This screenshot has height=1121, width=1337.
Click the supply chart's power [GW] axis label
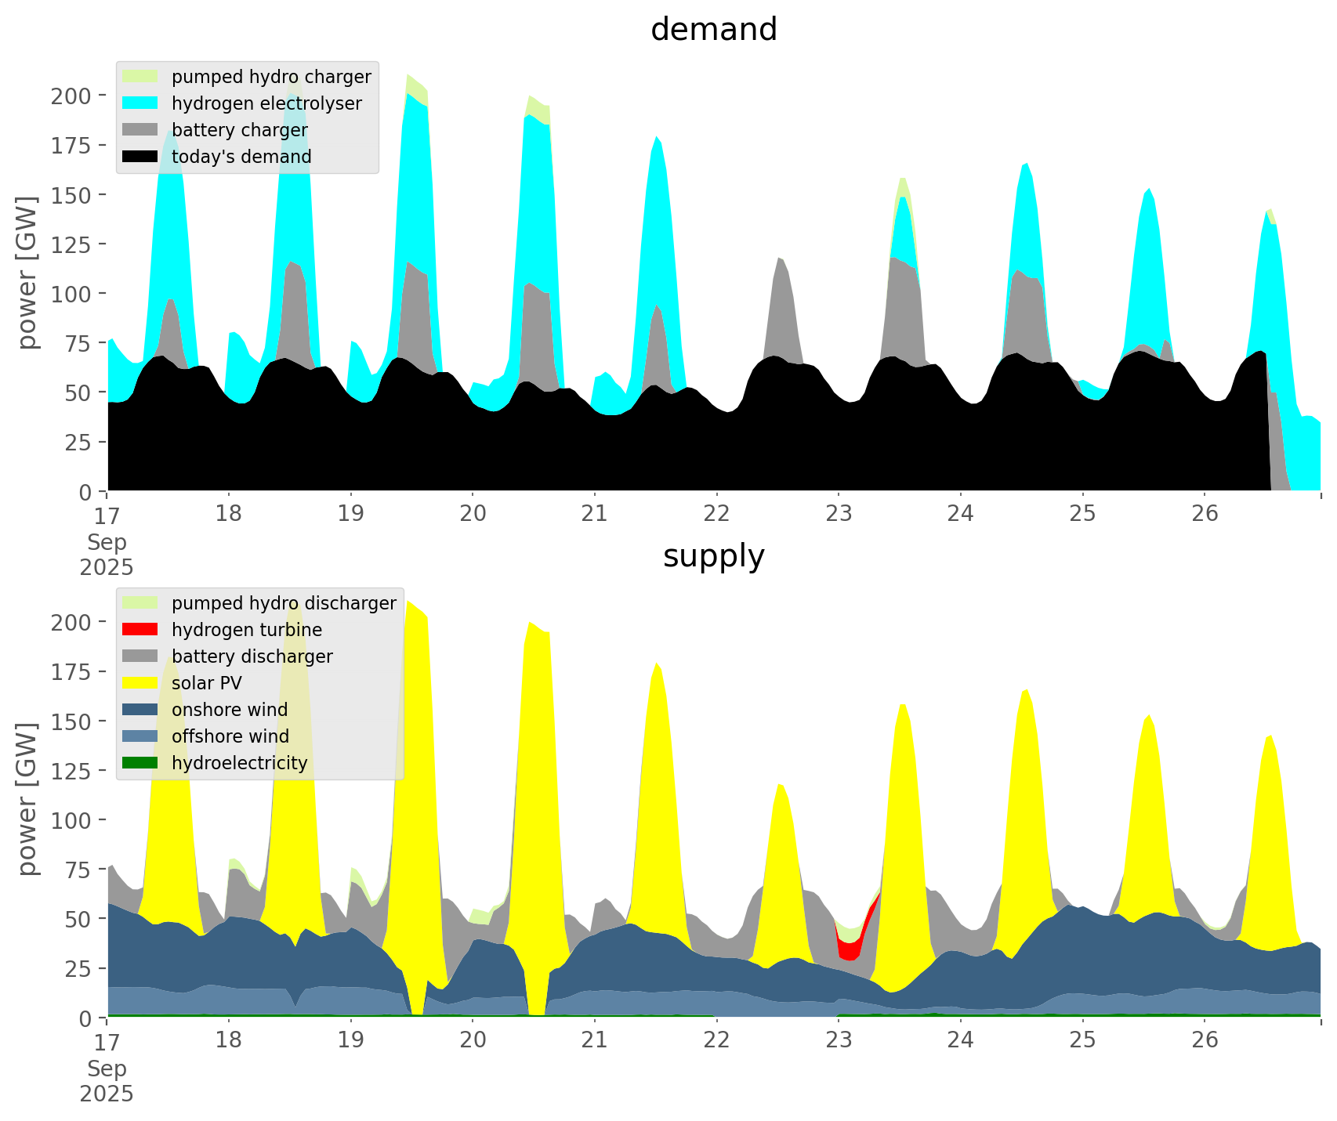(x=27, y=799)
